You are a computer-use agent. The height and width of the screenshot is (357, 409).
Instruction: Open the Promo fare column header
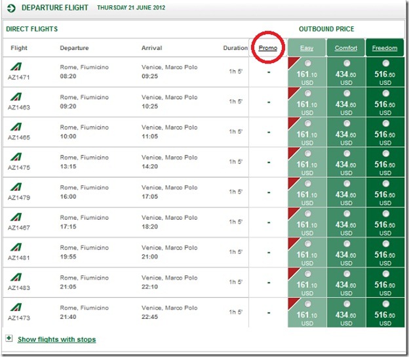coord(268,48)
